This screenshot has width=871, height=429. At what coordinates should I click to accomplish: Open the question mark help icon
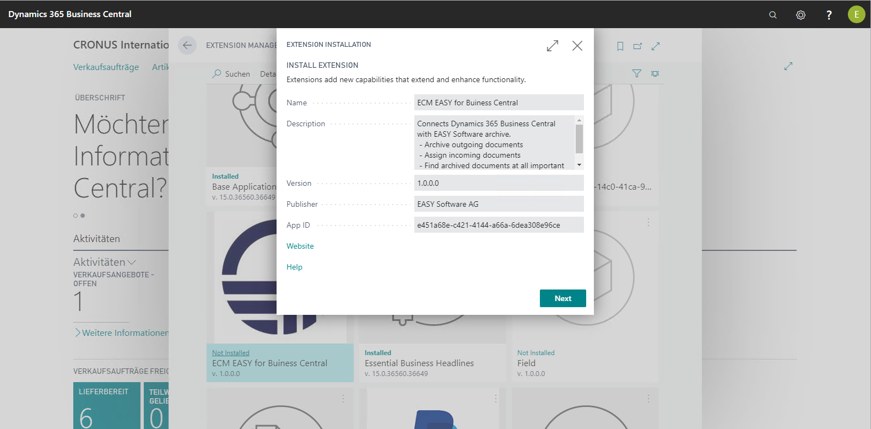click(829, 15)
